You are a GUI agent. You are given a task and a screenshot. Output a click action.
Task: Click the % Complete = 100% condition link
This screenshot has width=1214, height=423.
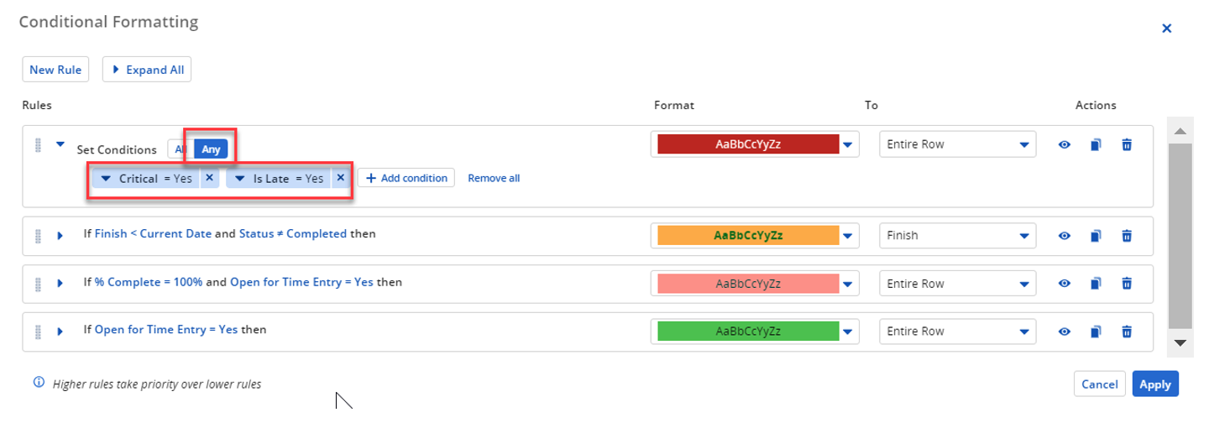[x=149, y=282]
